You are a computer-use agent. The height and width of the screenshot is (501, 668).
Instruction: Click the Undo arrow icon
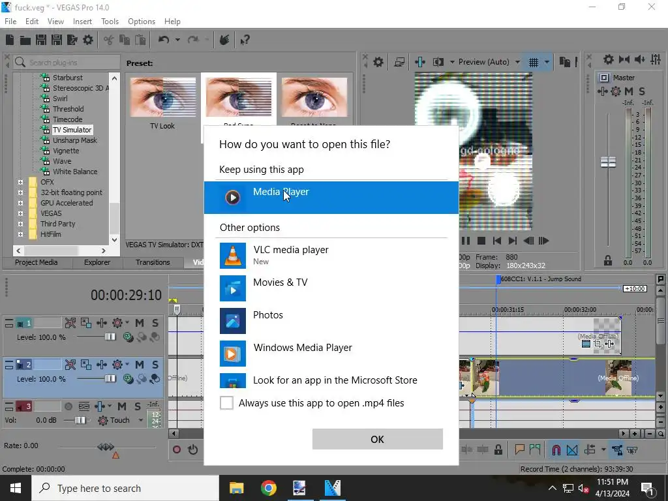coord(164,40)
